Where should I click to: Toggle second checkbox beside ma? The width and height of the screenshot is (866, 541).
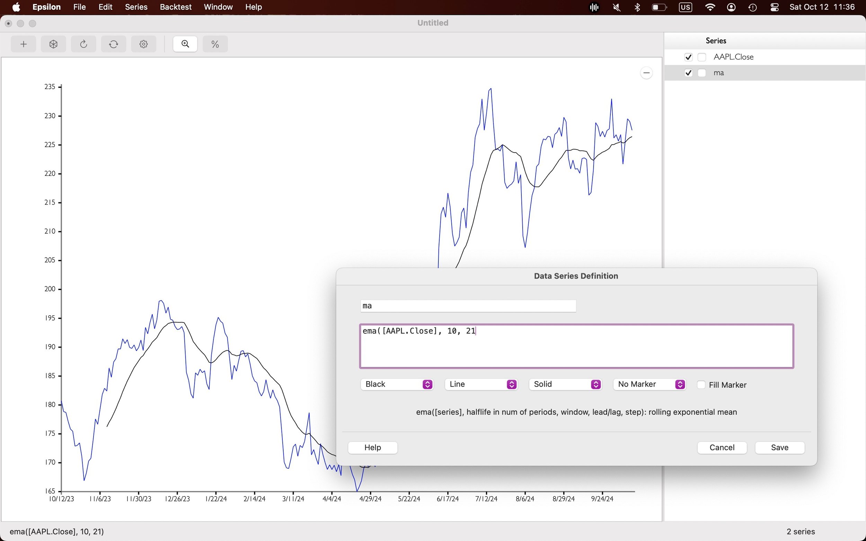pos(702,73)
